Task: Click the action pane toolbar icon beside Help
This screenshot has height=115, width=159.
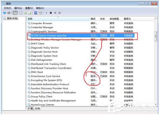Action: pos(40,13)
